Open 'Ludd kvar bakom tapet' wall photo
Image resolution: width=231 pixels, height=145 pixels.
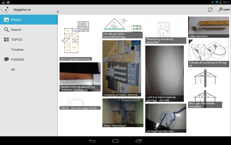coord(164,73)
